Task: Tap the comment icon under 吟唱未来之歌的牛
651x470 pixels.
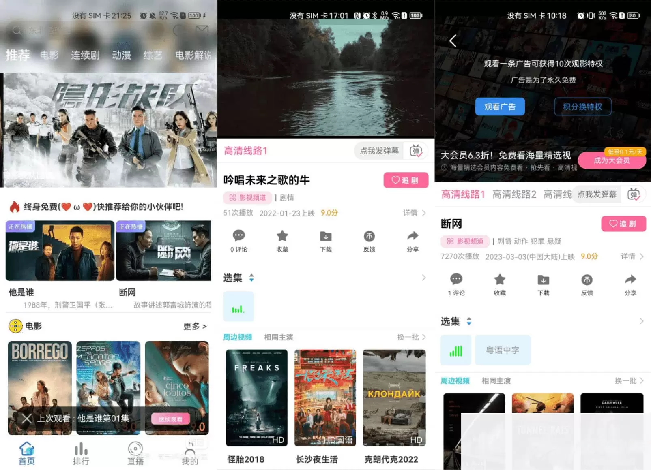Action: point(238,235)
